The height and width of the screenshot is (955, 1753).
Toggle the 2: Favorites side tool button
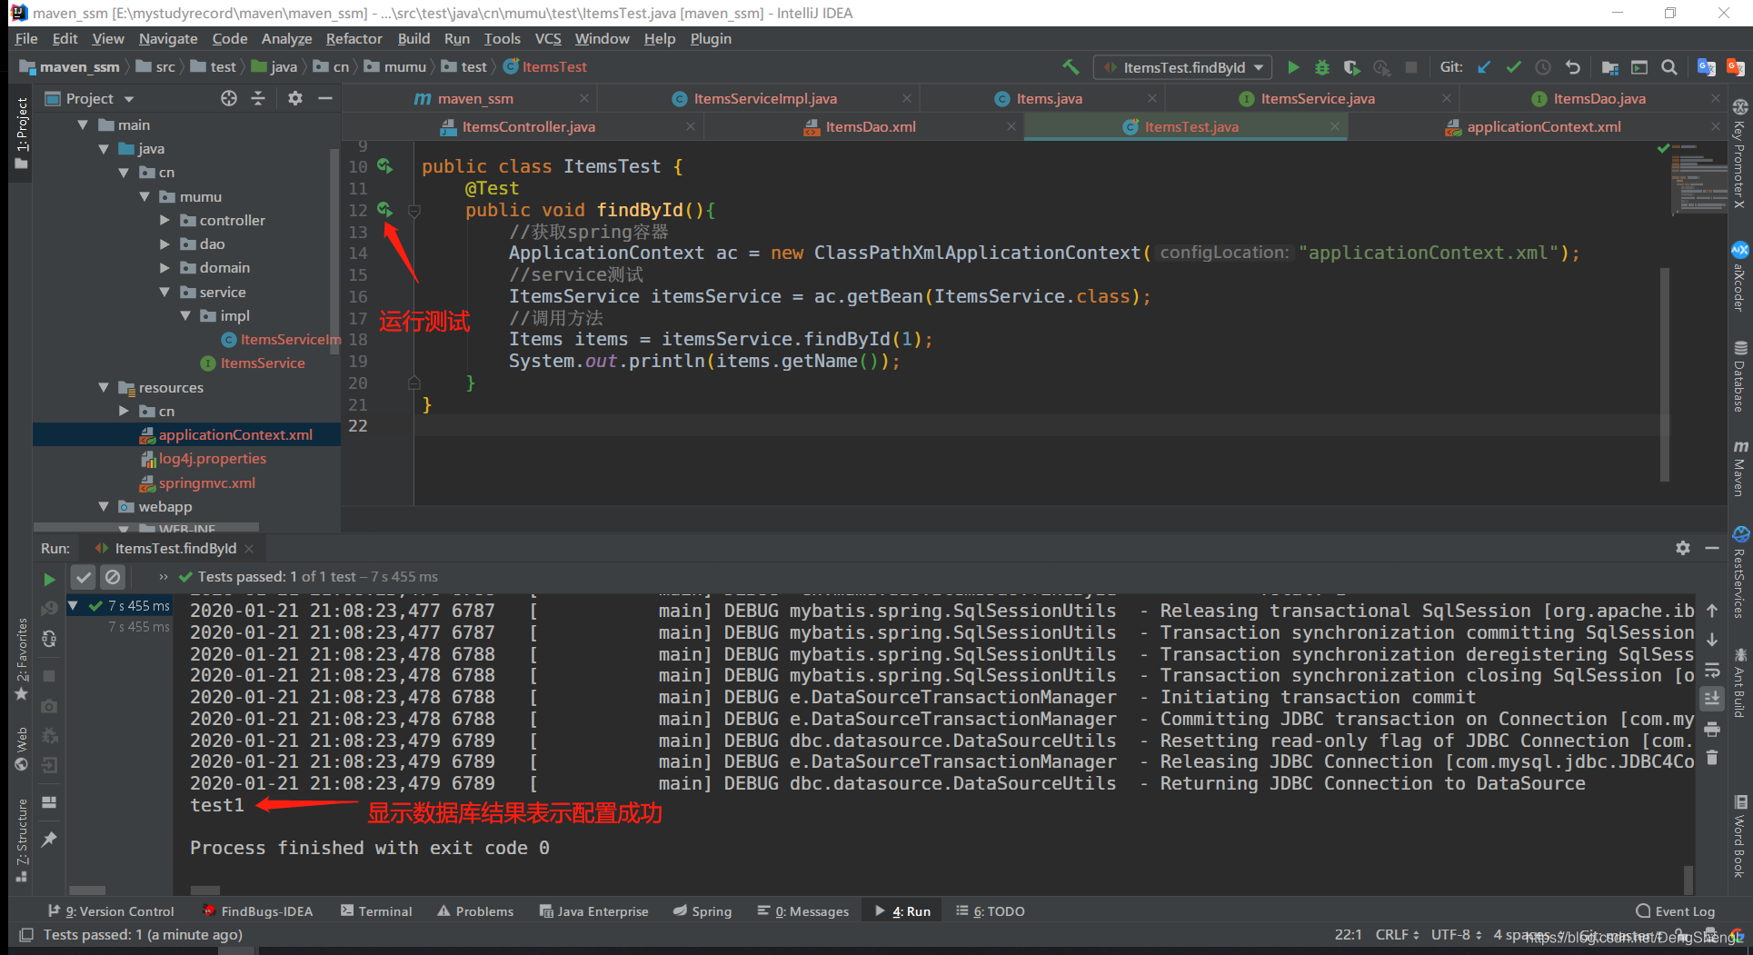[x=22, y=659]
